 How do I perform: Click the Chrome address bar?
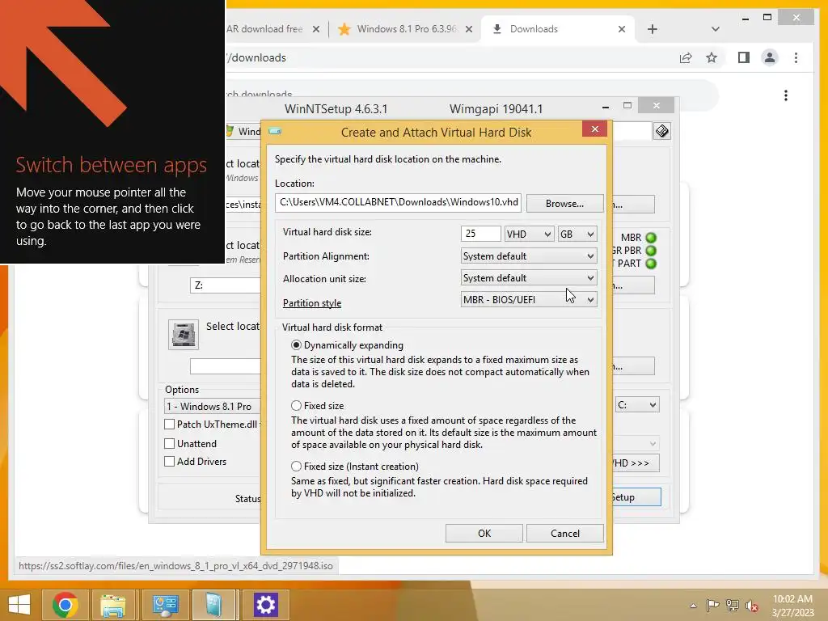[x=449, y=57]
